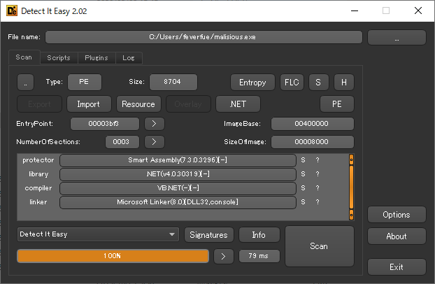Switch to the Scan tab

pyautogui.click(x=24, y=57)
